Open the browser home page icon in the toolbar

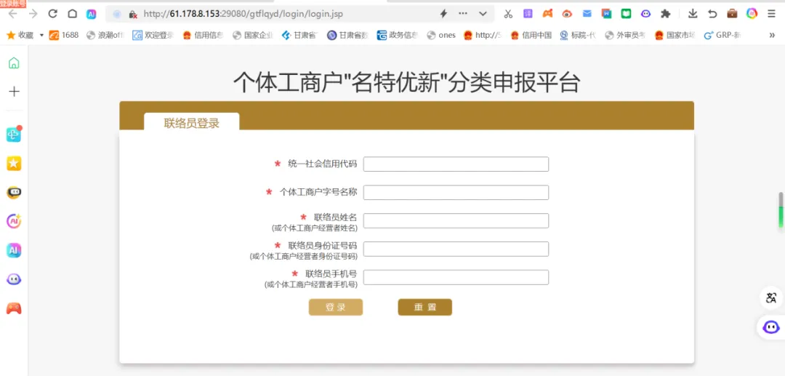[x=72, y=14]
